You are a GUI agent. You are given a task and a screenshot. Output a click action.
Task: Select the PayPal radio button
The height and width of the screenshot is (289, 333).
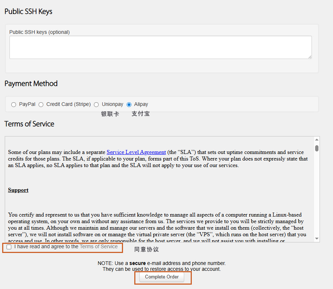[x=13, y=104]
